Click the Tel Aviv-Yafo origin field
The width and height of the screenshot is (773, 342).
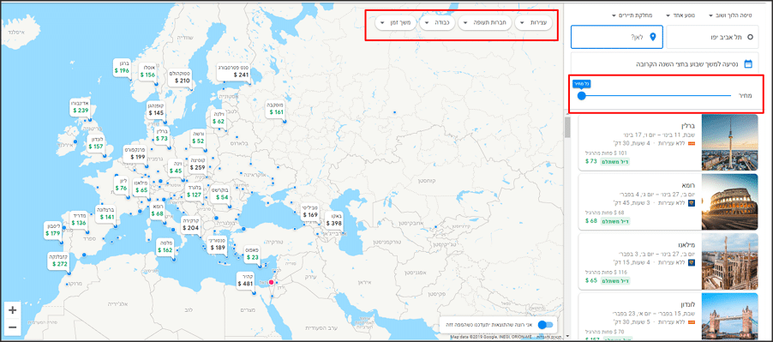pyautogui.click(x=712, y=37)
